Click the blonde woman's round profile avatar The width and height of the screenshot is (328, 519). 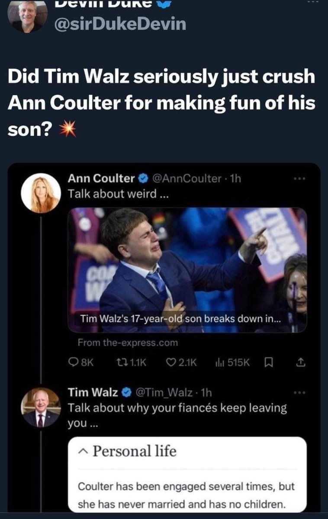pyautogui.click(x=40, y=193)
